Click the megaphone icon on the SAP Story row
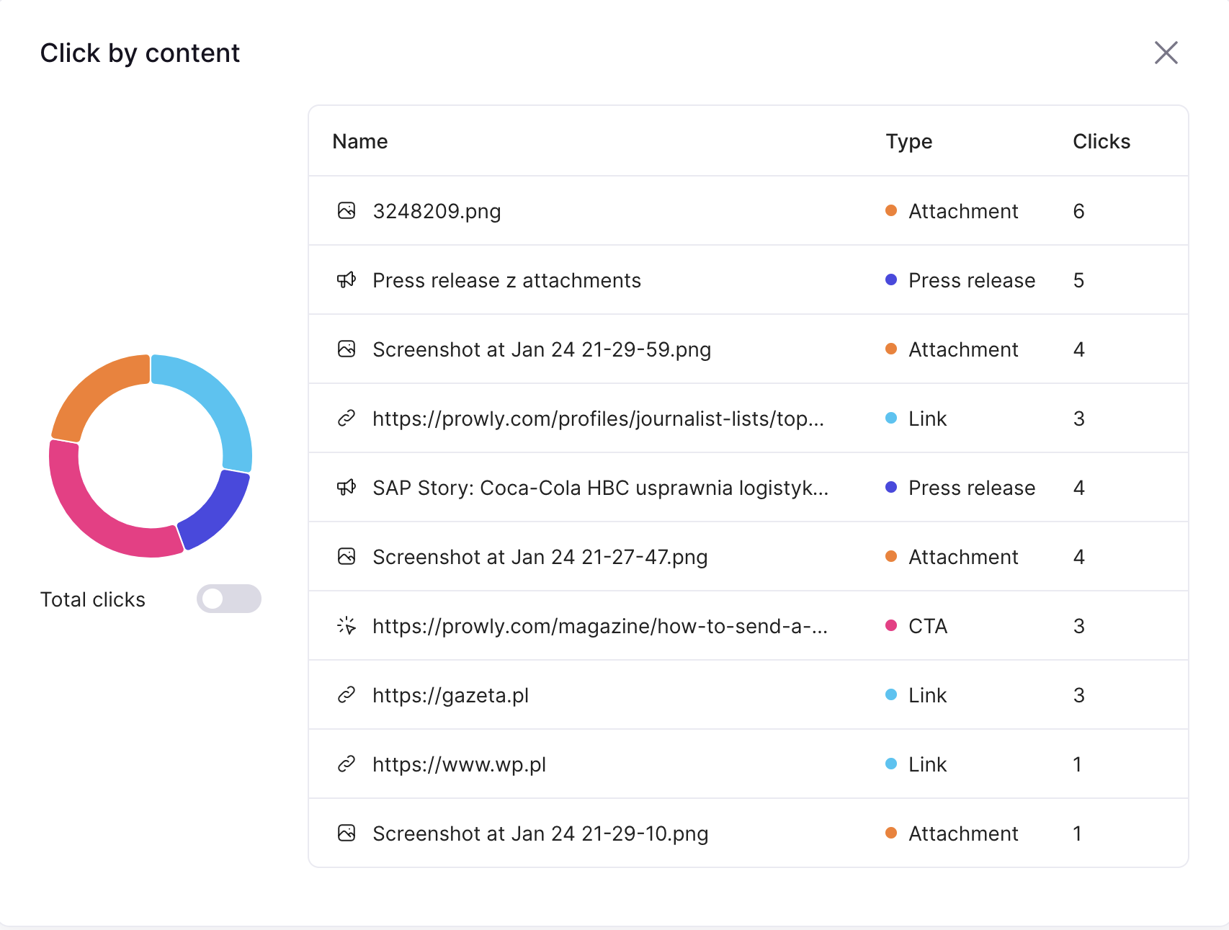 tap(347, 487)
